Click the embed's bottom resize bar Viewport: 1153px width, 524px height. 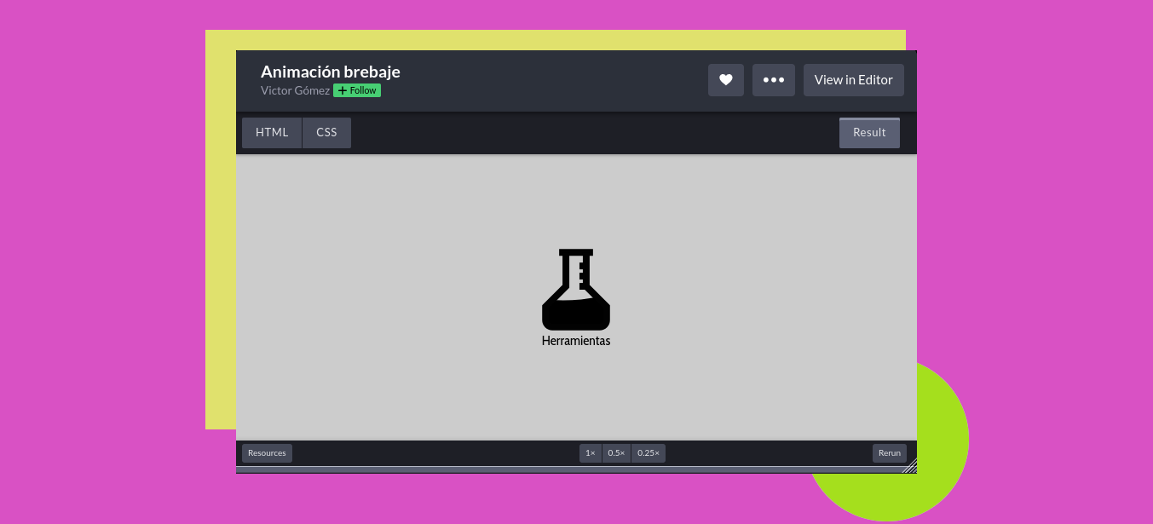[x=562, y=469]
